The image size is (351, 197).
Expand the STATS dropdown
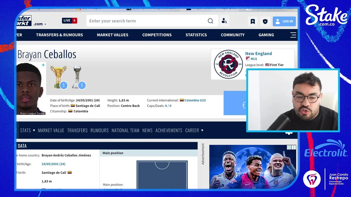tap(28, 131)
